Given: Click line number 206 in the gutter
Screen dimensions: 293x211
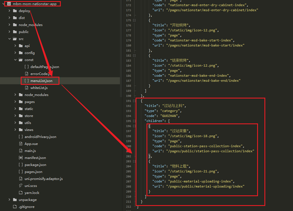Looking at the screenshot, I should coord(128,176).
